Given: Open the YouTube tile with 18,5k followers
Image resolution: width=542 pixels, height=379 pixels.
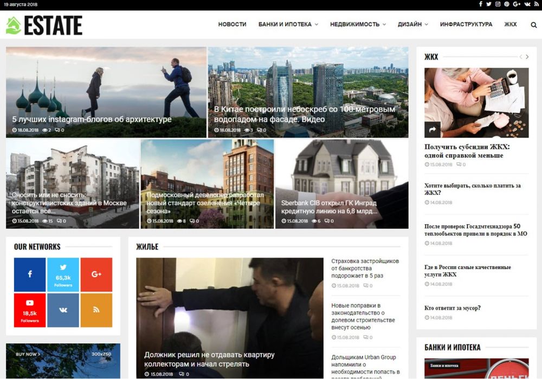Looking at the screenshot, I should 30,310.
